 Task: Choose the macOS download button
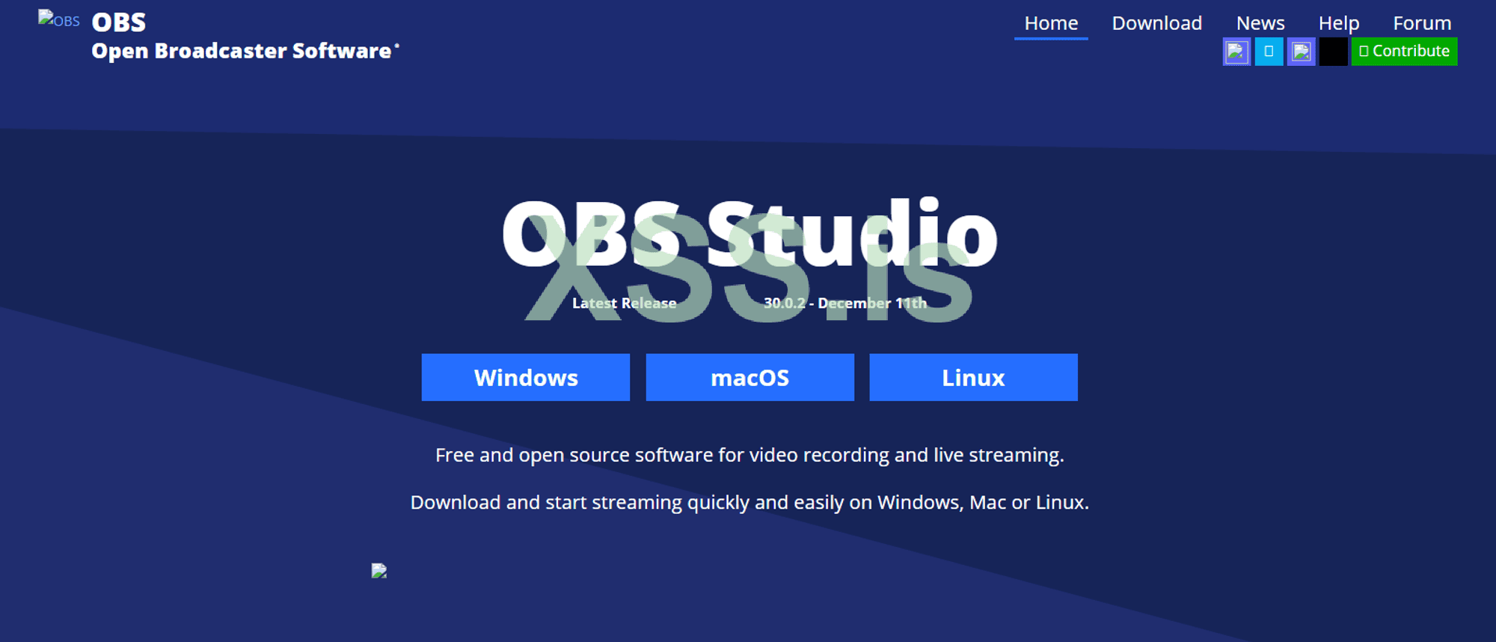point(749,377)
